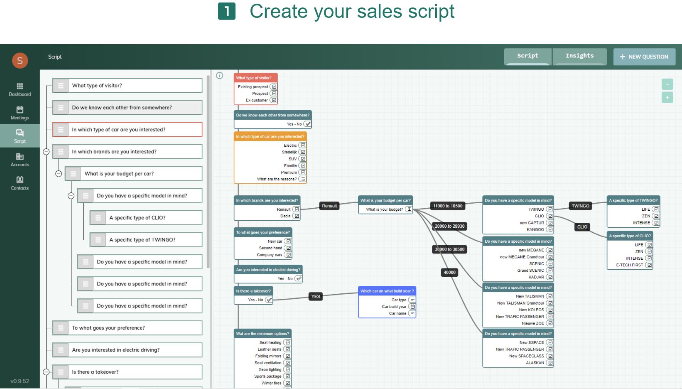Click drag handle of 'What type of visitor?'
Screen dimensions: 682x389
coord(61,86)
